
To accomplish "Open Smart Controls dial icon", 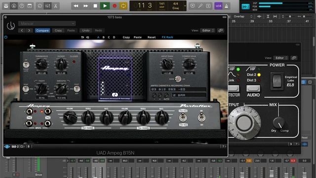I will click(39, 6).
